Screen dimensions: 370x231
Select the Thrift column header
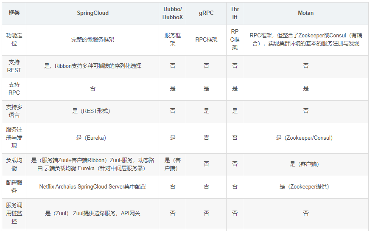(235, 13)
